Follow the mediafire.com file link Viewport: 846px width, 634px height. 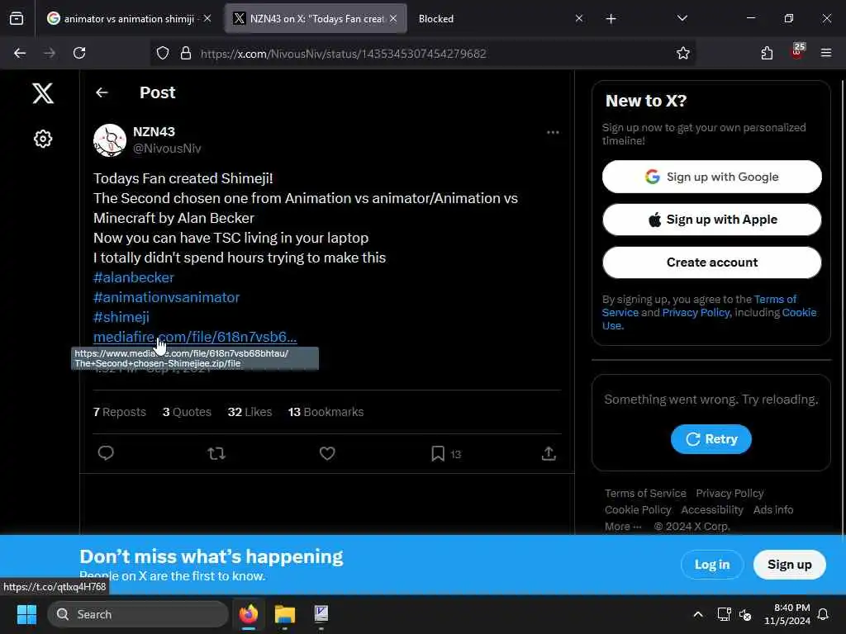coord(195,337)
